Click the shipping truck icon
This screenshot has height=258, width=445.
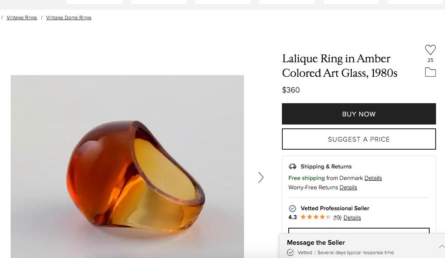point(293,166)
